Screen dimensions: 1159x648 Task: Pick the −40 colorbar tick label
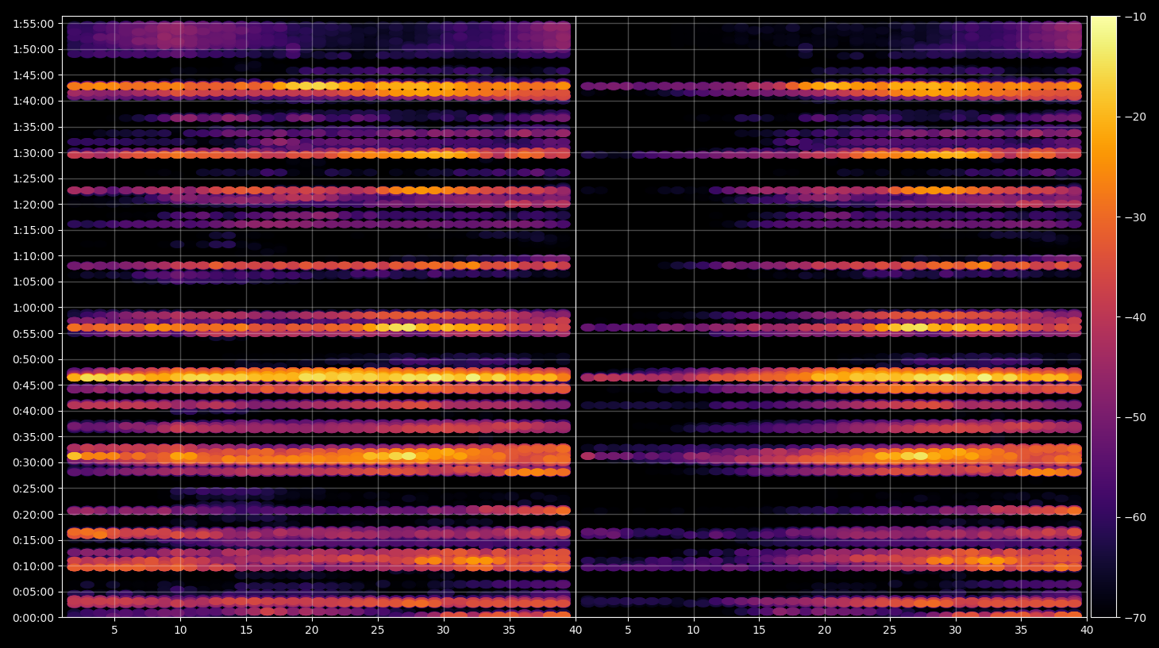click(x=1135, y=317)
